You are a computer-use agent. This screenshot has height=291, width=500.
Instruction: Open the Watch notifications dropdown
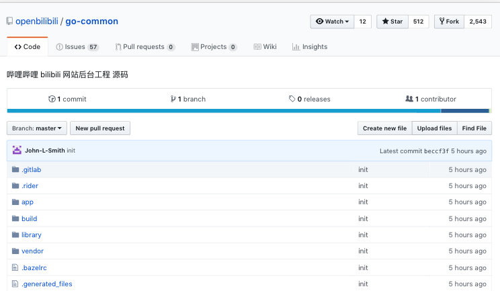coord(332,22)
